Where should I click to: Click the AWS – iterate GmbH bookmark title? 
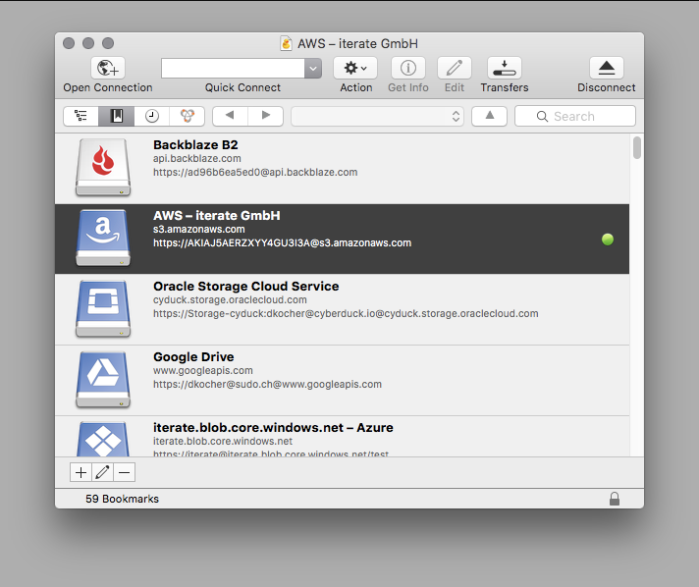point(217,216)
